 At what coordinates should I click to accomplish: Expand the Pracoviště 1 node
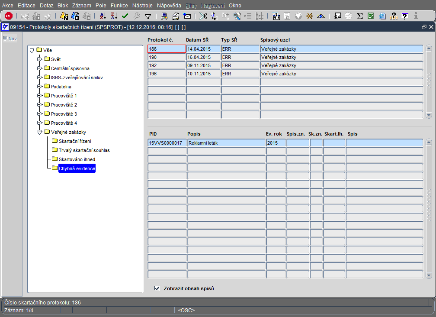point(39,96)
